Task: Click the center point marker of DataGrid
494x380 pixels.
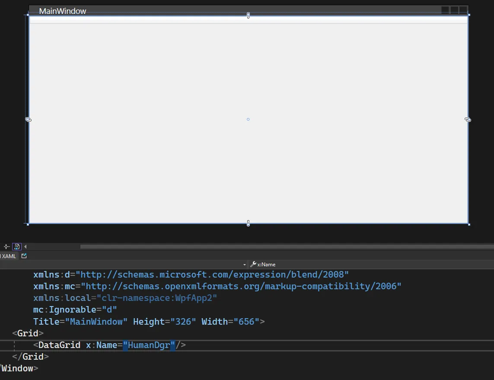Action: pos(248,119)
